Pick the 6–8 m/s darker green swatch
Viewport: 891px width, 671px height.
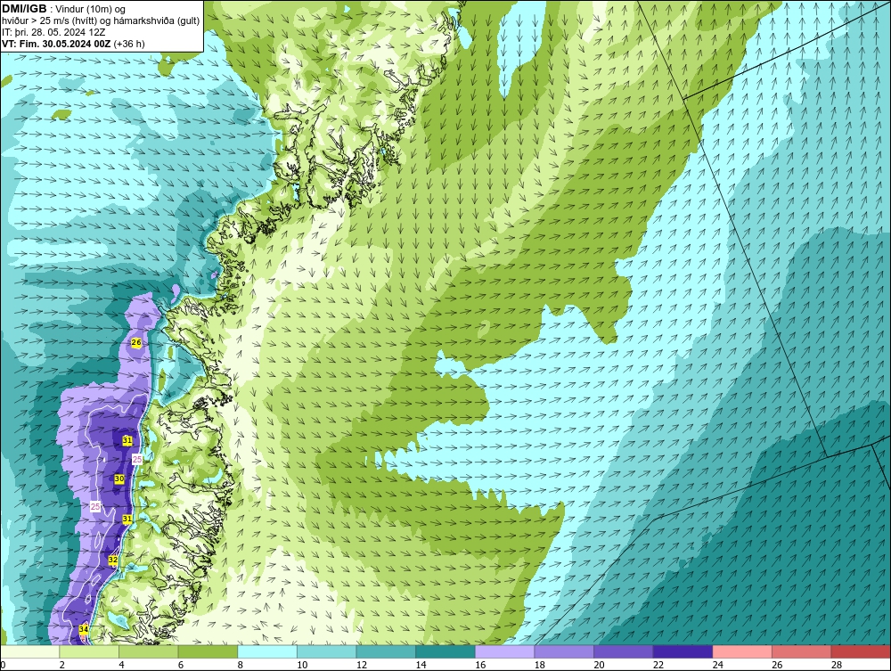click(208, 651)
